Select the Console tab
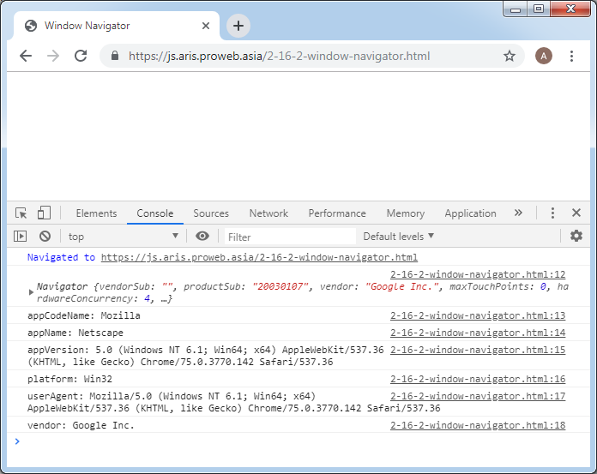The width and height of the screenshot is (597, 474). [x=155, y=213]
